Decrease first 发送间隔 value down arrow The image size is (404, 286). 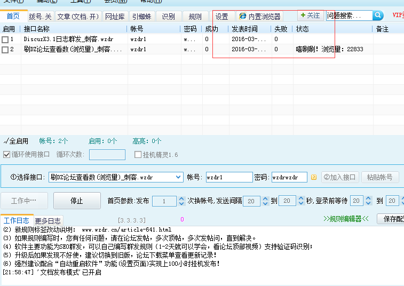(x=265, y=203)
